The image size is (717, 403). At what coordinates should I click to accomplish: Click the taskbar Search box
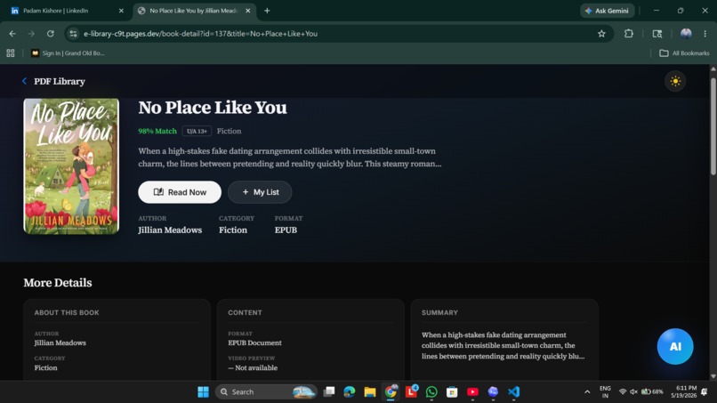267,392
